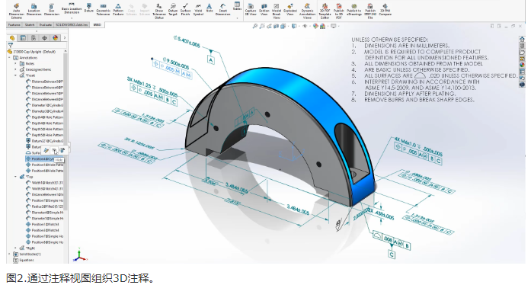Click the Publish to eDrawings icon

coord(354,10)
